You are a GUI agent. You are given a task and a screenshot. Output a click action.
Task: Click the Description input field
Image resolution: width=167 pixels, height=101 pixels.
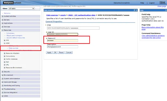pyautogui.click(x=62, y=47)
